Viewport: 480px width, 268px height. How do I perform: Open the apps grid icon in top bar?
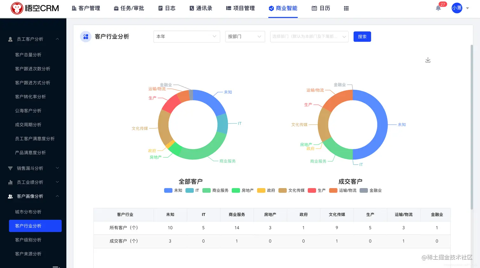pyautogui.click(x=346, y=8)
